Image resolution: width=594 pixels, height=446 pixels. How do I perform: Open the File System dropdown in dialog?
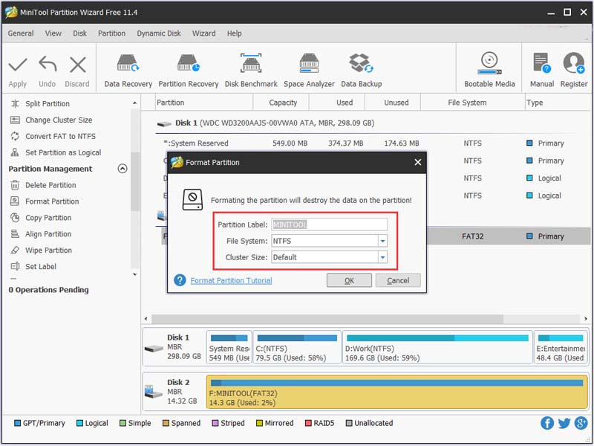pyautogui.click(x=382, y=241)
